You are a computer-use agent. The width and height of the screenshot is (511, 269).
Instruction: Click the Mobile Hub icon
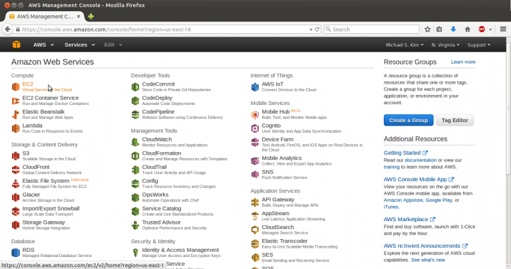click(x=255, y=114)
